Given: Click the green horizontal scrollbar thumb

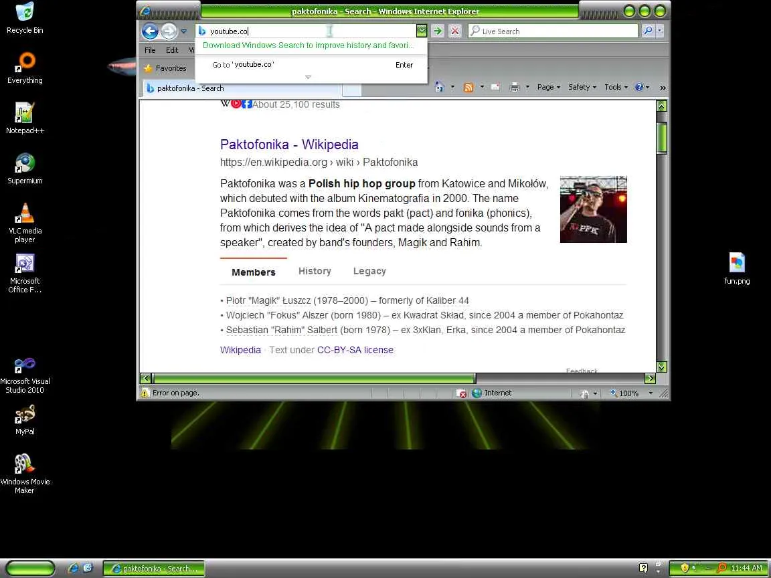Looking at the screenshot, I should (314, 378).
